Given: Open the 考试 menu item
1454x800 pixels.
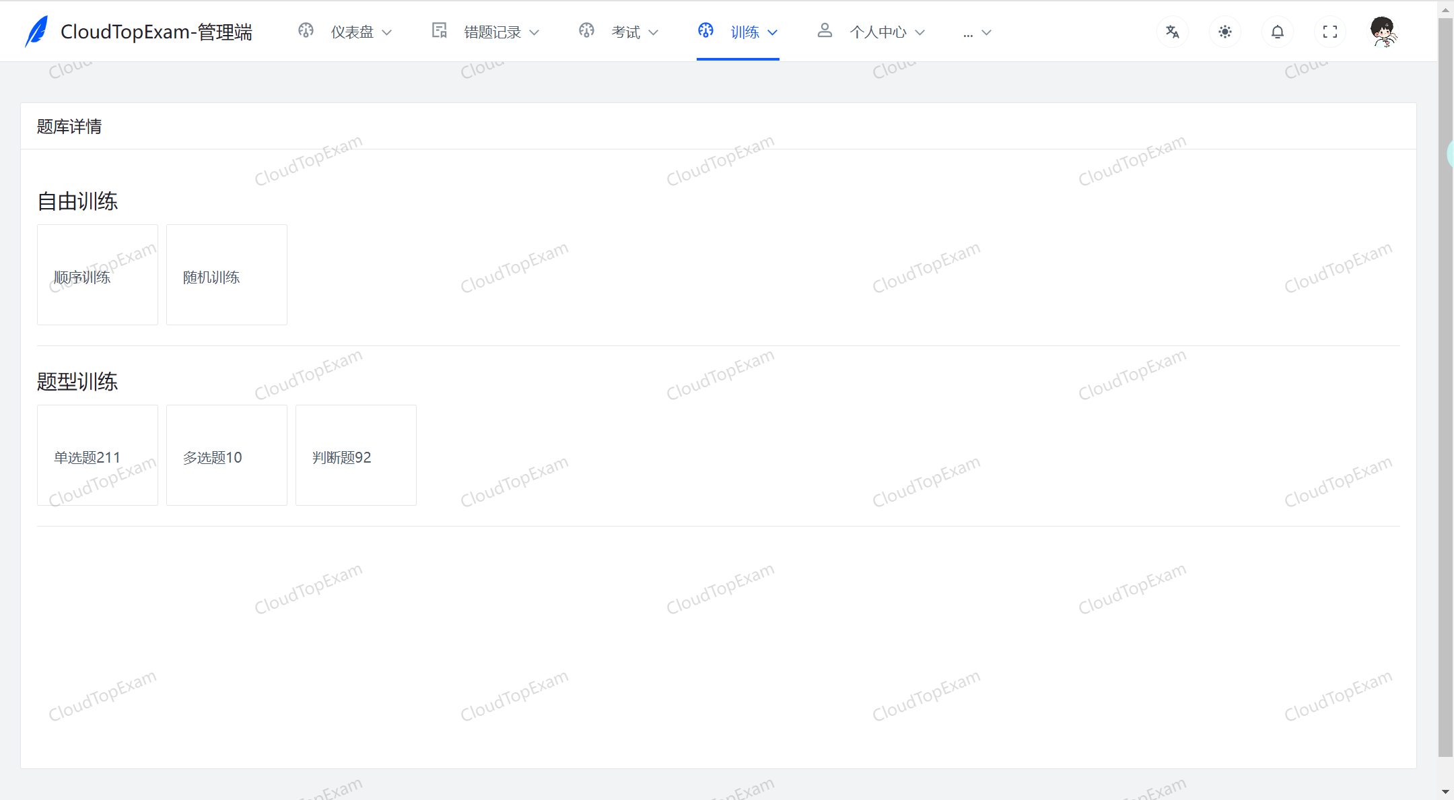Looking at the screenshot, I should click(x=625, y=32).
